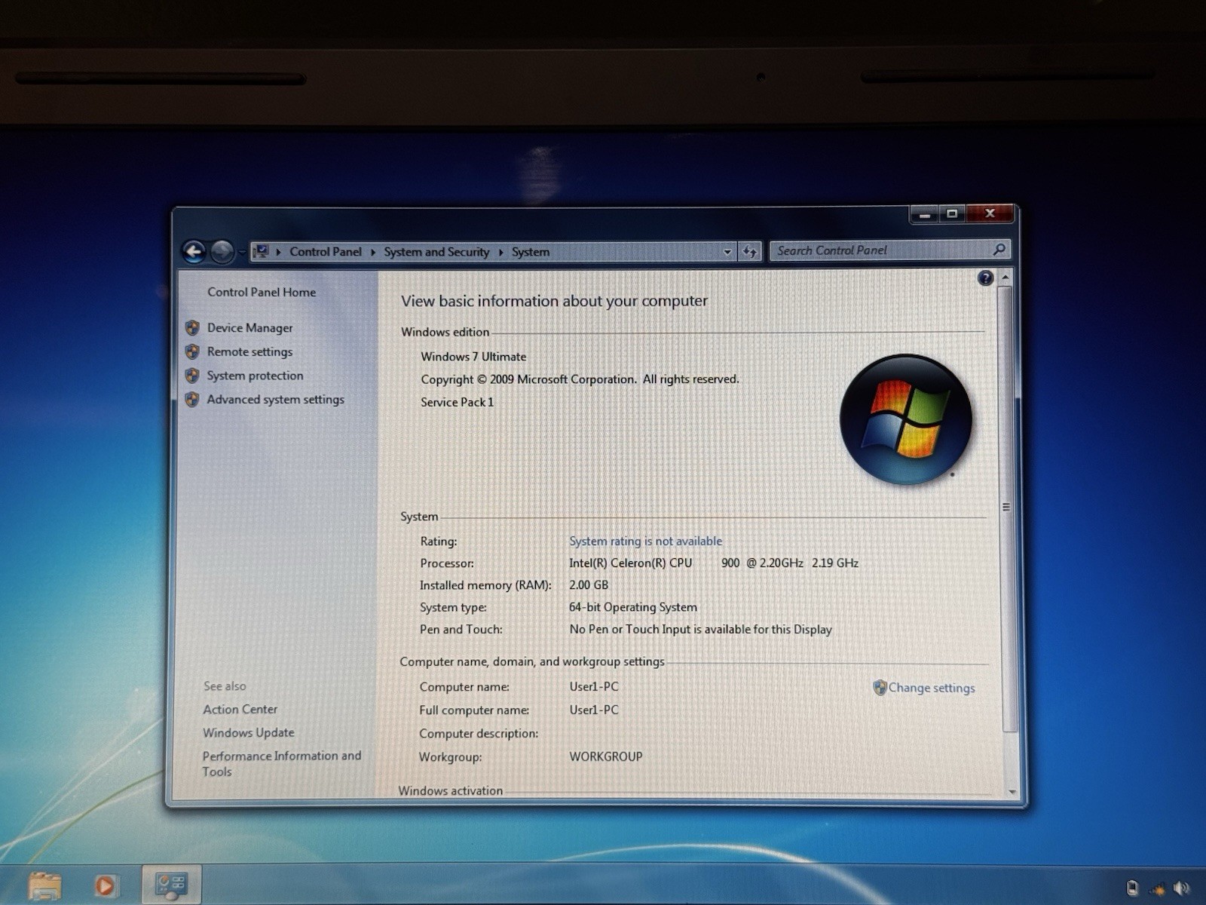Open Windows Update under See also
This screenshot has width=1206, height=905.
point(248,733)
